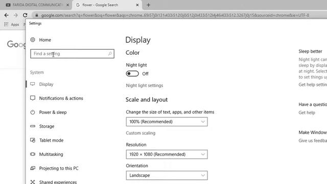Reload the page in Chrome
This screenshot has width=327, height=184.
pyautogui.click(x=25, y=15)
